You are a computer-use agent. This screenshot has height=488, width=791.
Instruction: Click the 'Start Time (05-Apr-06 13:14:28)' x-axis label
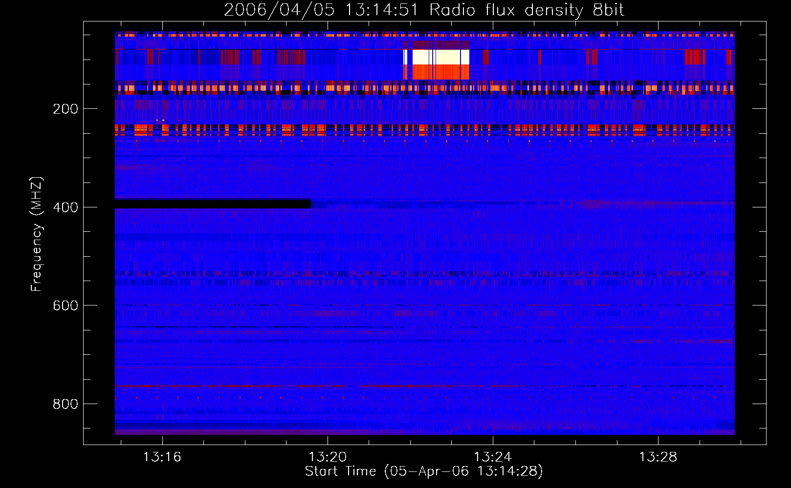click(424, 471)
